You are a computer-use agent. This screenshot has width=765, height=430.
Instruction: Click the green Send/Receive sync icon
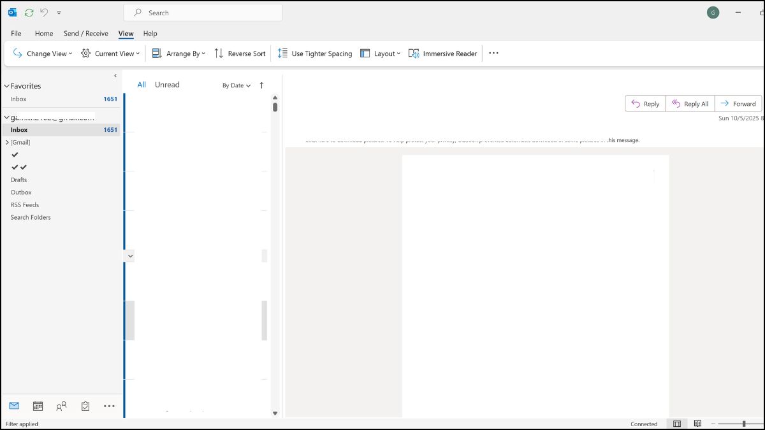click(x=29, y=12)
